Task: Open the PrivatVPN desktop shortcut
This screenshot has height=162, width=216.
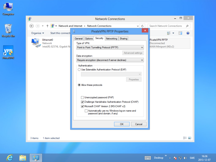Action: tap(8, 52)
